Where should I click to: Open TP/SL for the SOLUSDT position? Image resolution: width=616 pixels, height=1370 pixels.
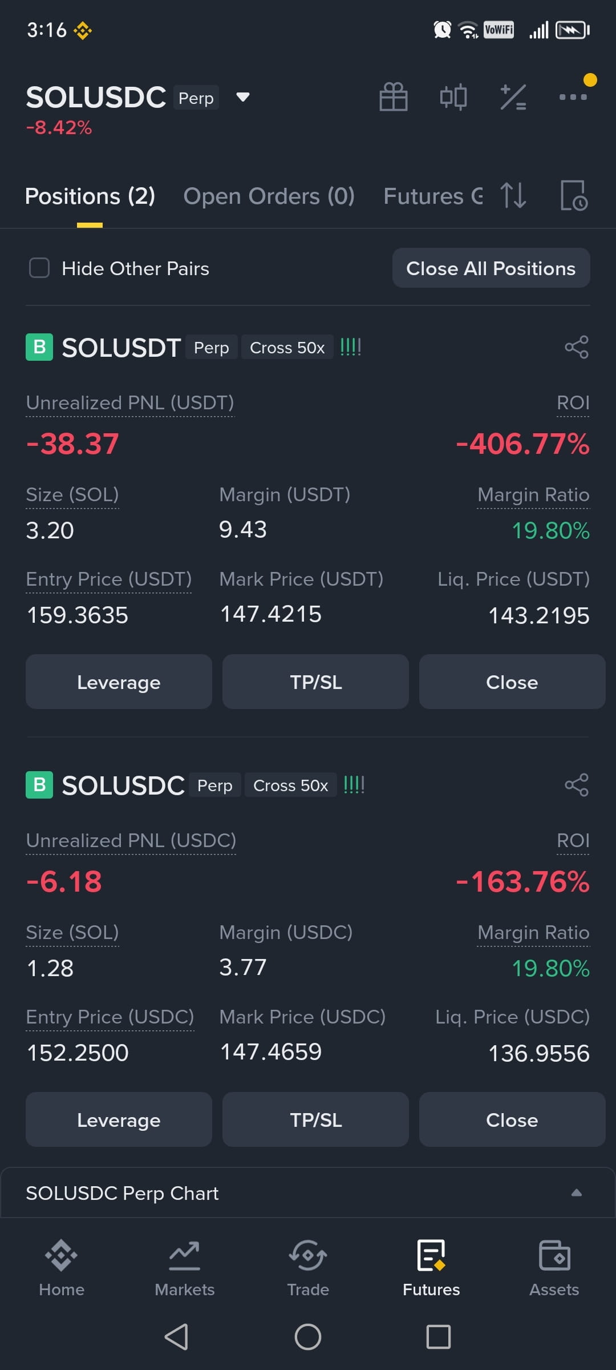click(x=315, y=682)
